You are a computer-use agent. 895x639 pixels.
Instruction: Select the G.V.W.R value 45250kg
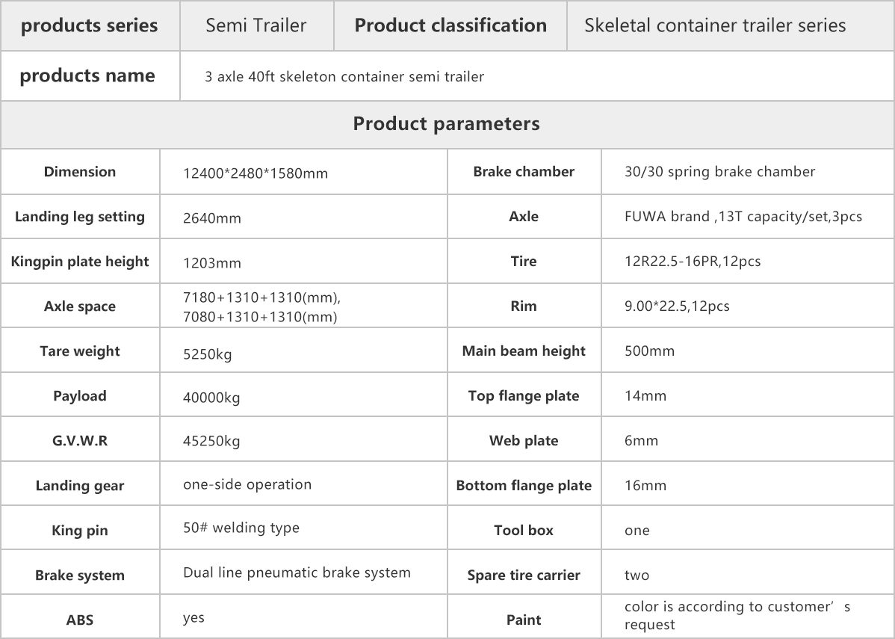point(211,441)
